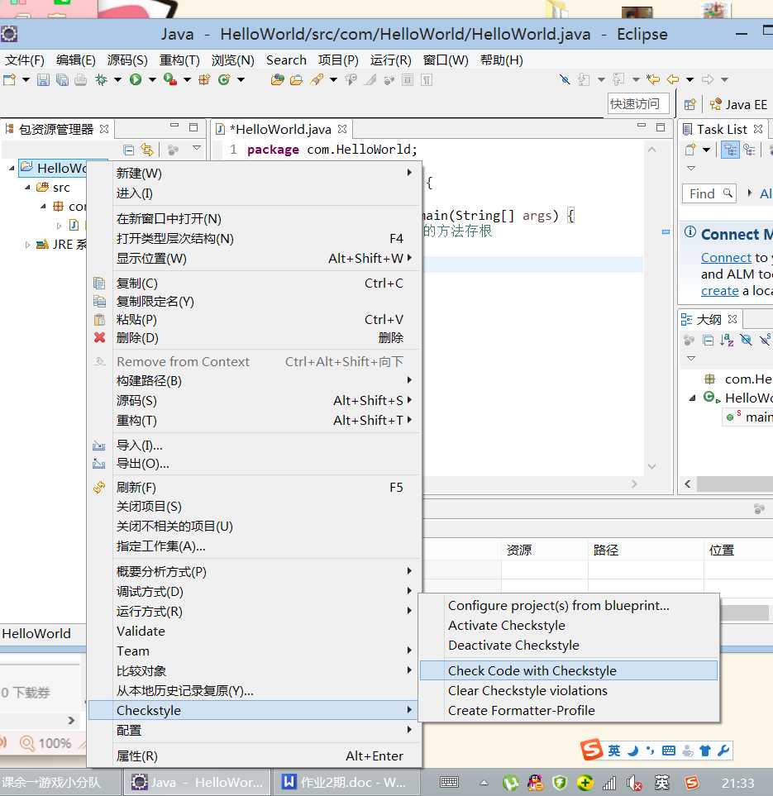
Task: Collapse the src folder tree node
Action: click(27, 188)
